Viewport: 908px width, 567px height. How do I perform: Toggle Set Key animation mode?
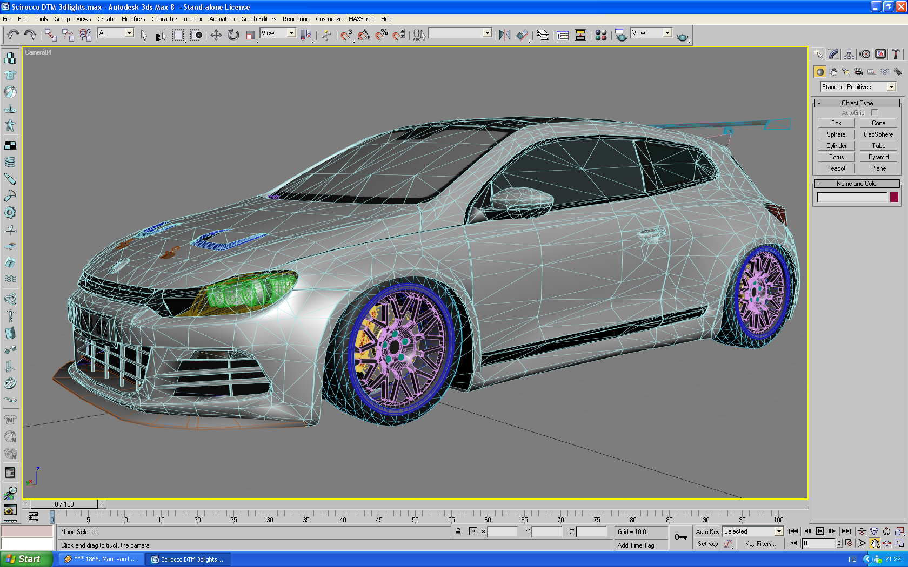pos(707,544)
